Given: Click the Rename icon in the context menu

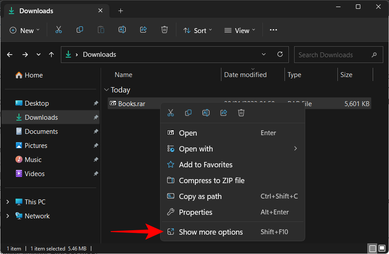Looking at the screenshot, I should 206,113.
